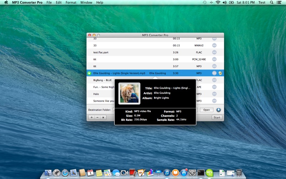Screen dimensions: 286x179
Task: Click the Time Machine icon in the menu bar
Action: click(x=204, y=3)
